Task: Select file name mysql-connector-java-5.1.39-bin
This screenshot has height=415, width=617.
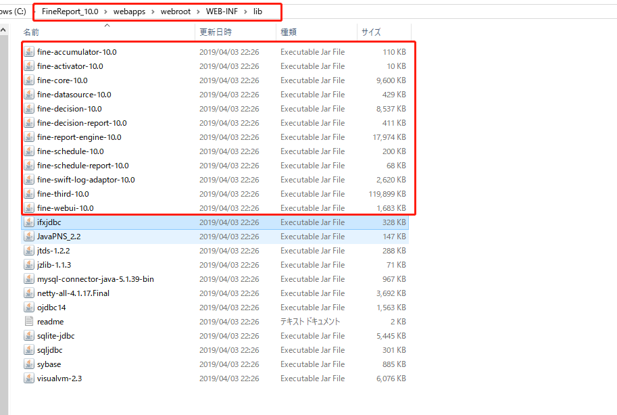Action: point(95,279)
